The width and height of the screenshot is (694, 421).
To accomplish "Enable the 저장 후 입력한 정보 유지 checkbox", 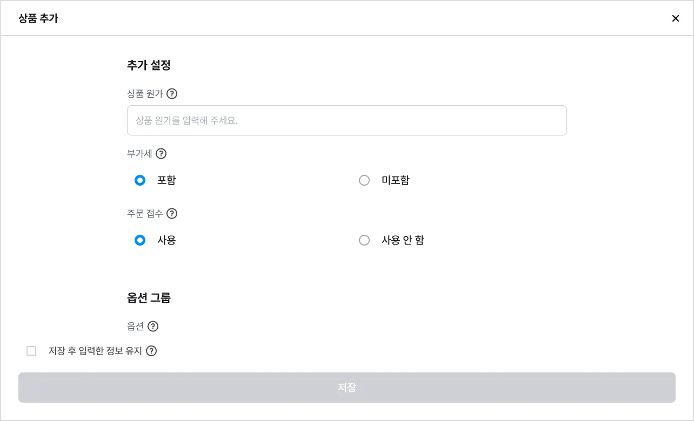I will (31, 351).
